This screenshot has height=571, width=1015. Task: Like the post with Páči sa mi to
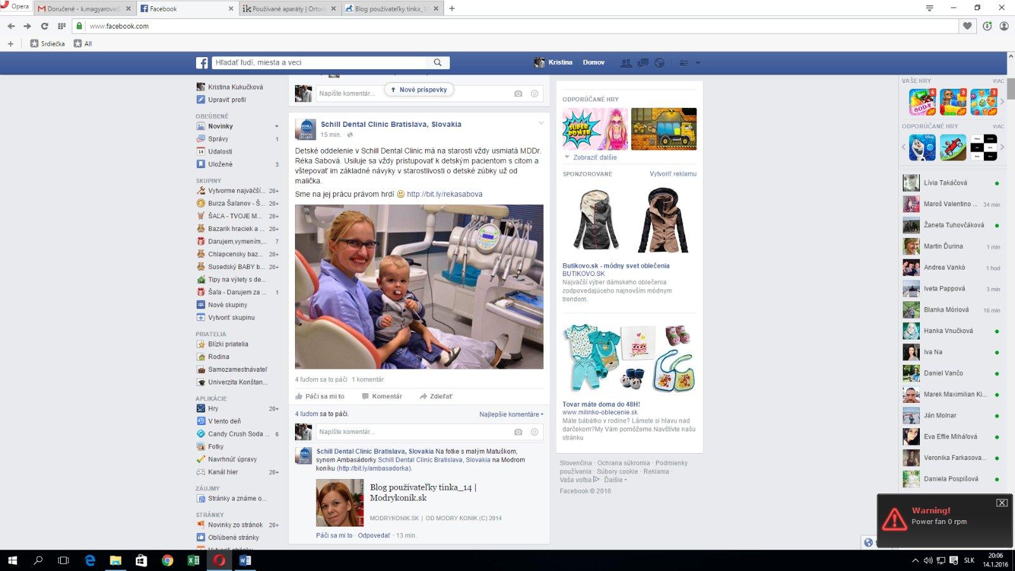(320, 397)
